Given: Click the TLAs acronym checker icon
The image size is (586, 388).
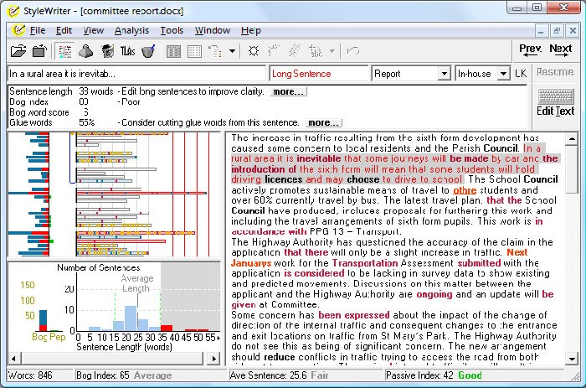Looking at the screenshot, I should click(x=127, y=51).
